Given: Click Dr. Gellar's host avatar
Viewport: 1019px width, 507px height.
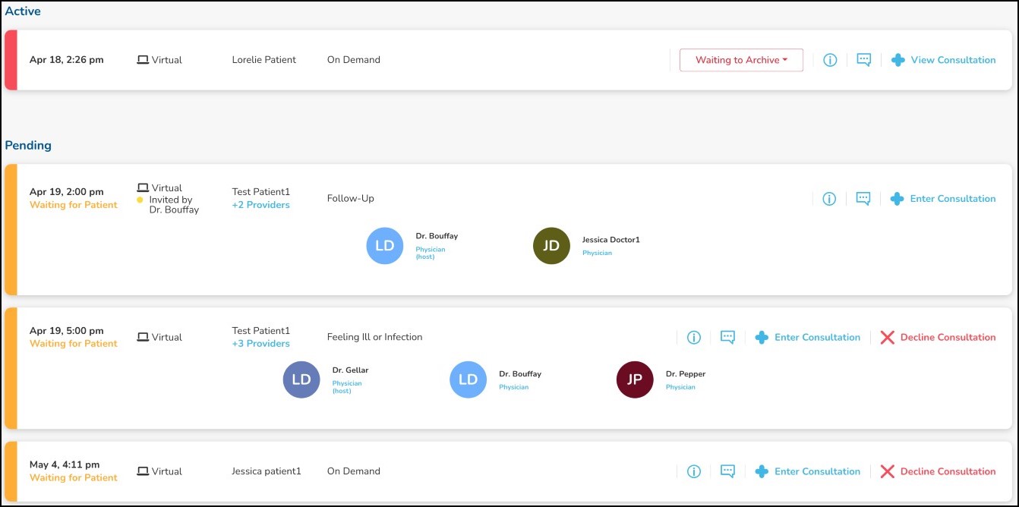Looking at the screenshot, I should [x=301, y=380].
